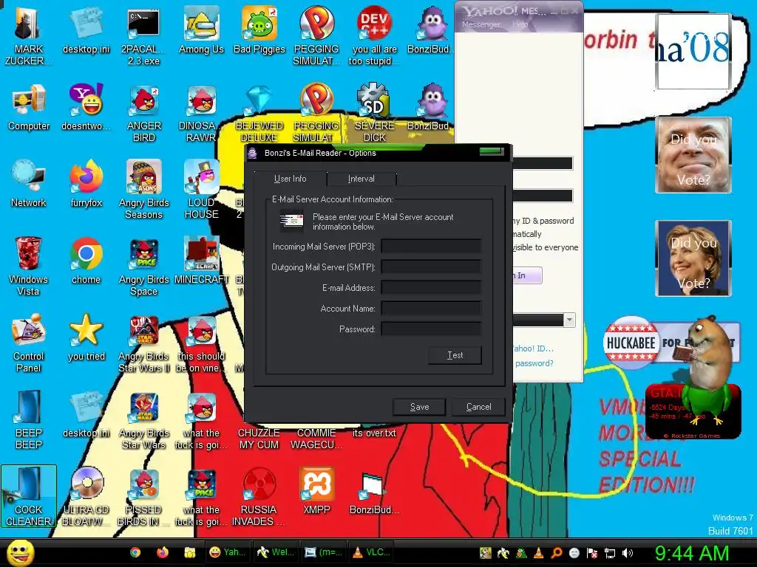
Task: Open the Computer desktop icon
Action: (29, 107)
